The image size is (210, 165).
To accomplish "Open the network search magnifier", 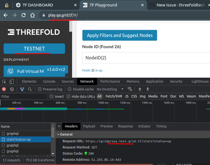I will point(30,89).
